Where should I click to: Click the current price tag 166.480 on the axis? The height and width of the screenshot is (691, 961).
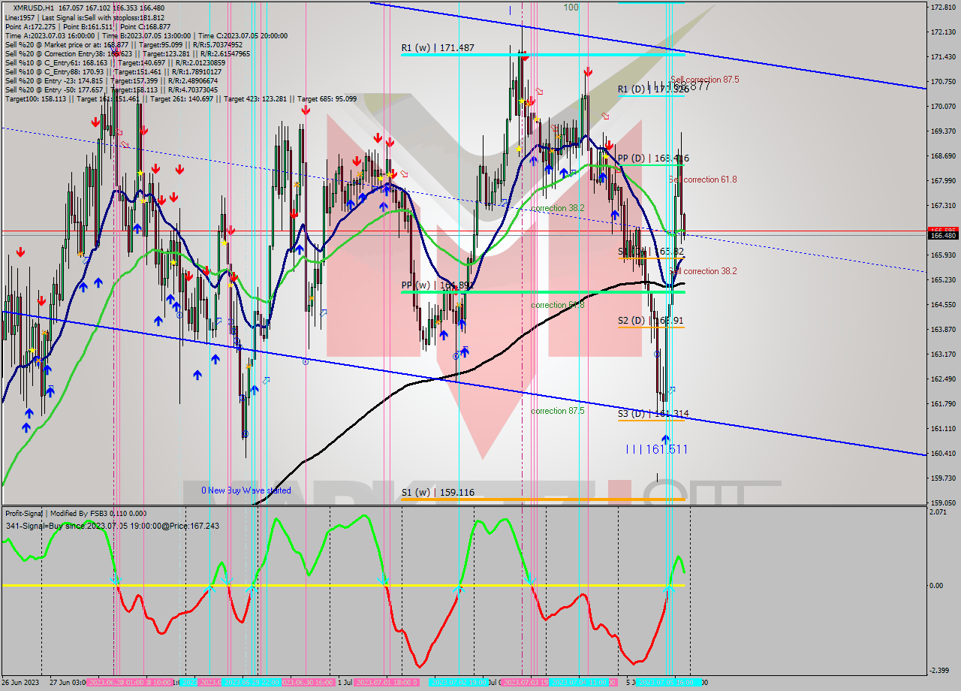942,236
